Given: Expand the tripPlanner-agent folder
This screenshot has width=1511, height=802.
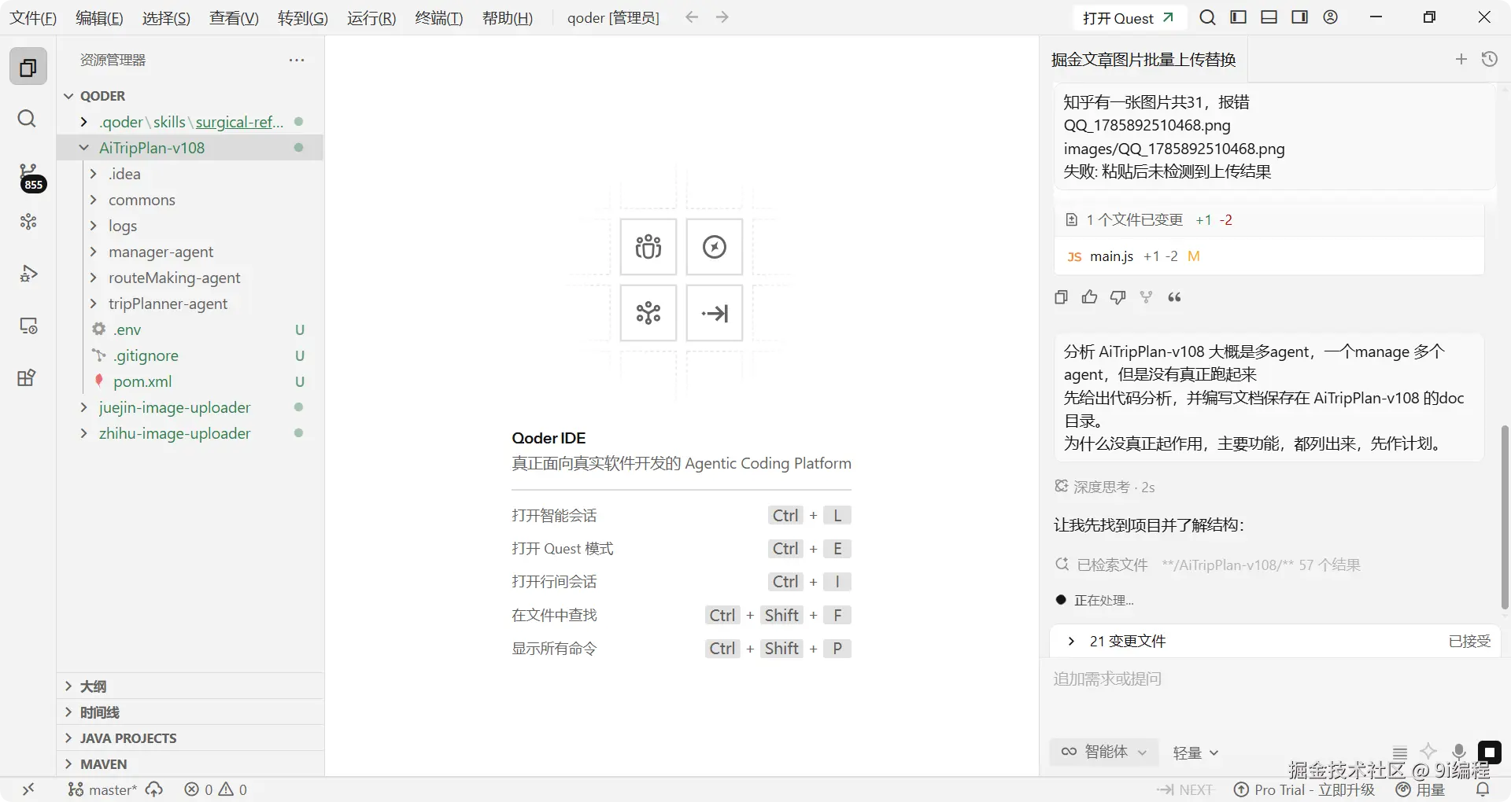Looking at the screenshot, I should pyautogui.click(x=190, y=304).
